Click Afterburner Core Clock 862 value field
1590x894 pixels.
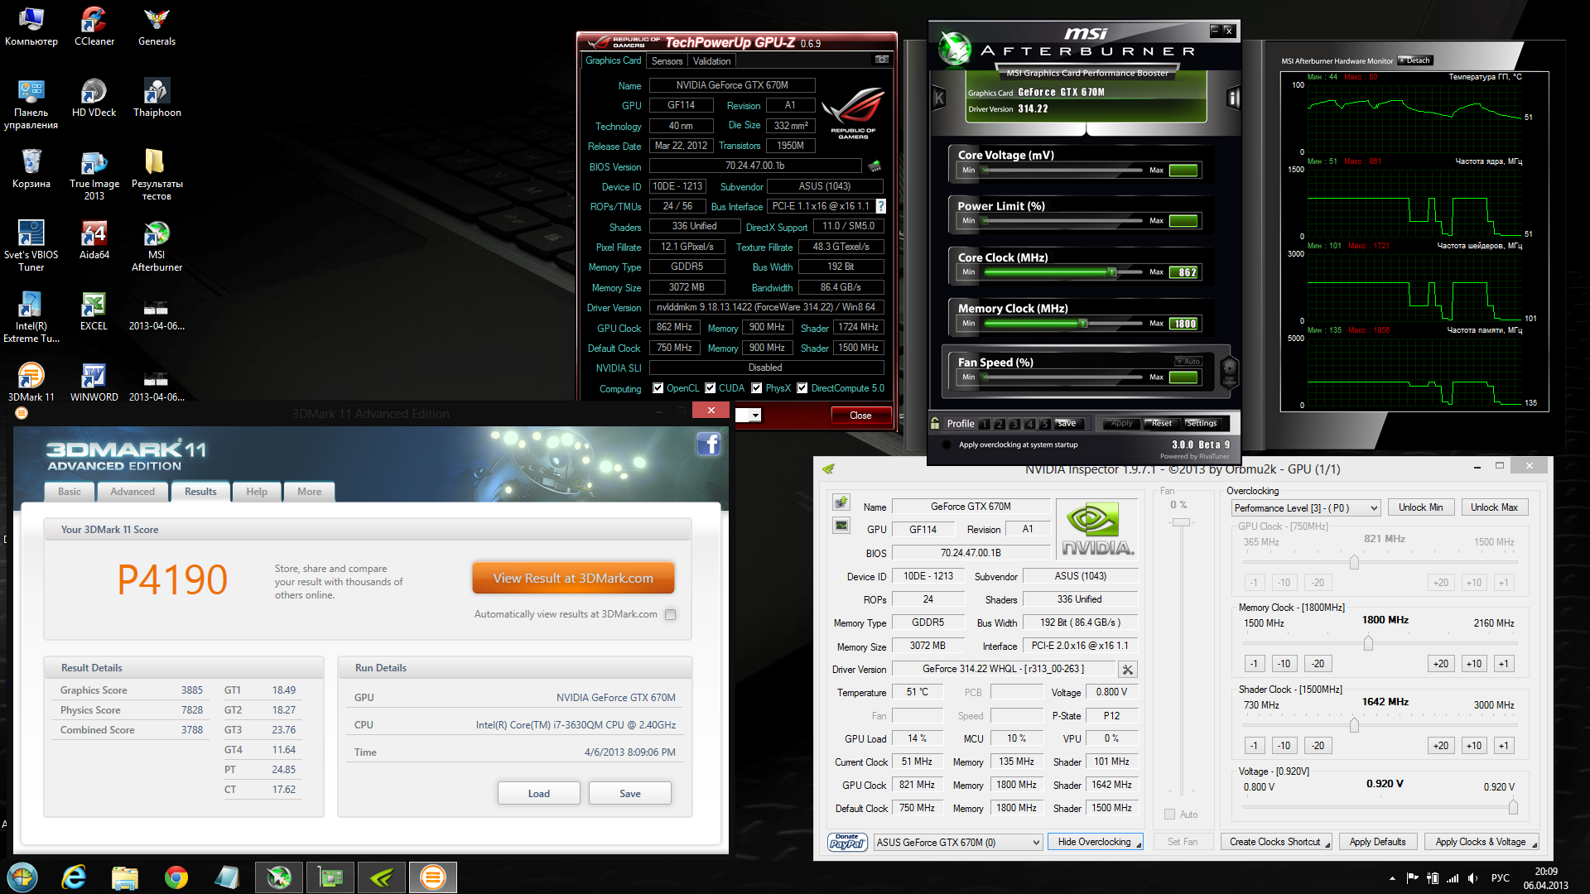click(x=1183, y=272)
